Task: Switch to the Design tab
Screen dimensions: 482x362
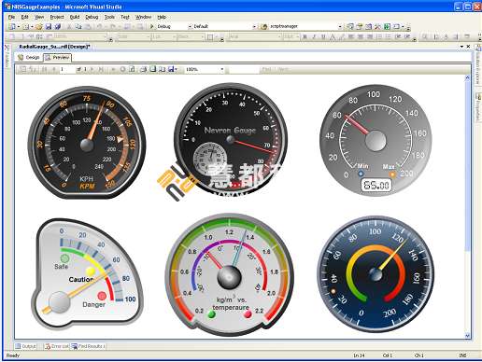Action: pyautogui.click(x=29, y=57)
